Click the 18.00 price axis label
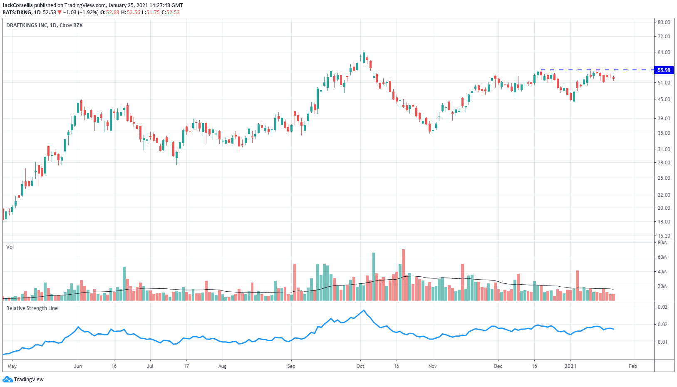 (664, 222)
